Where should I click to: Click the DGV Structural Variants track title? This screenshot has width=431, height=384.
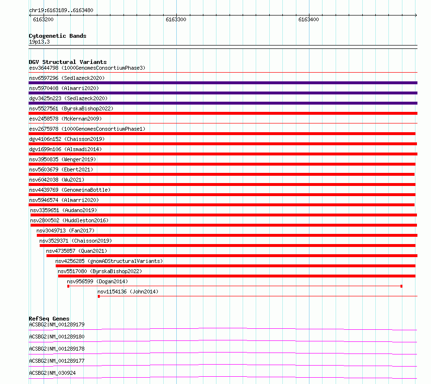[x=68, y=62]
